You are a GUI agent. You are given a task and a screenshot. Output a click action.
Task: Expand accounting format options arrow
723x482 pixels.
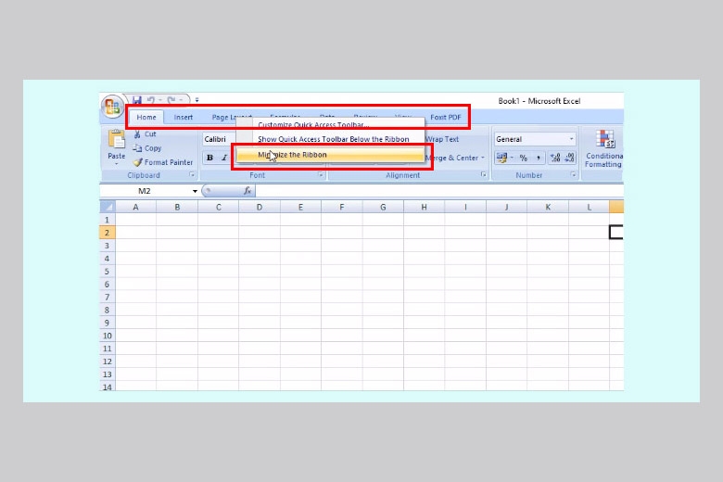click(512, 158)
